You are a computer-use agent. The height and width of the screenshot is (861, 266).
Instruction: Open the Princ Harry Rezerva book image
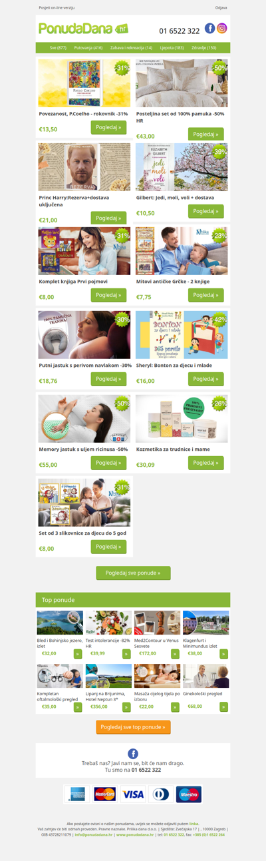pyautogui.click(x=84, y=166)
